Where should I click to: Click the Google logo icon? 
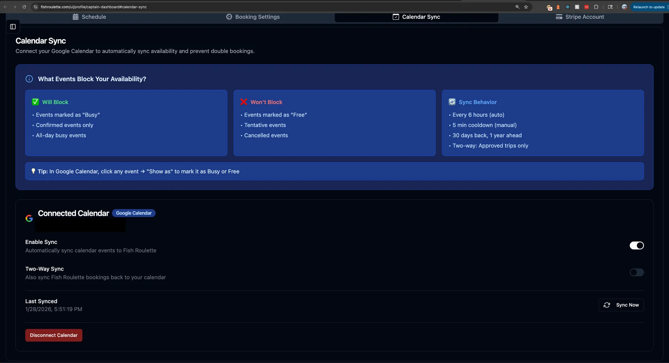(x=29, y=218)
